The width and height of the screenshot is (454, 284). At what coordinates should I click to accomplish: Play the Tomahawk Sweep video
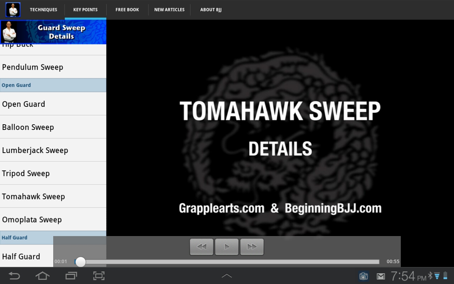227,247
